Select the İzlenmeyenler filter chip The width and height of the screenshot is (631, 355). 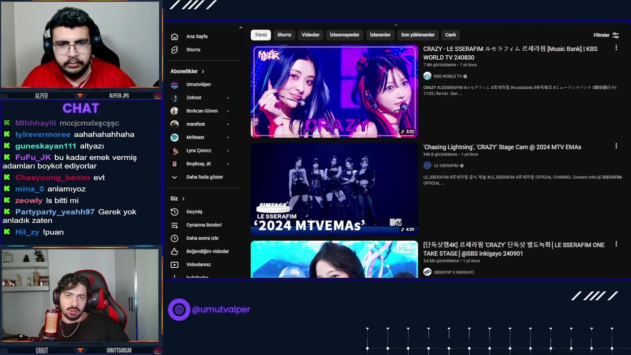click(345, 35)
